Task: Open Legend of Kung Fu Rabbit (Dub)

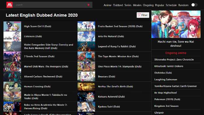Action: [117, 46]
